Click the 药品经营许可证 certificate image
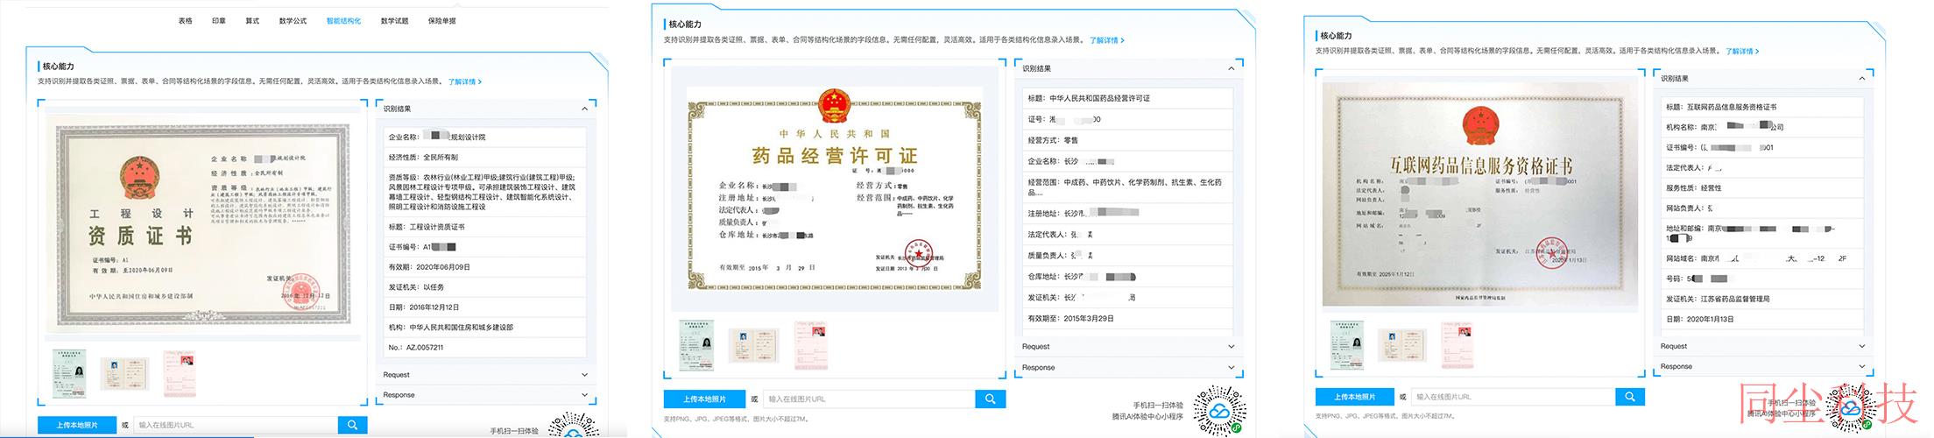Viewport: 1934px width, 438px height. [x=835, y=188]
